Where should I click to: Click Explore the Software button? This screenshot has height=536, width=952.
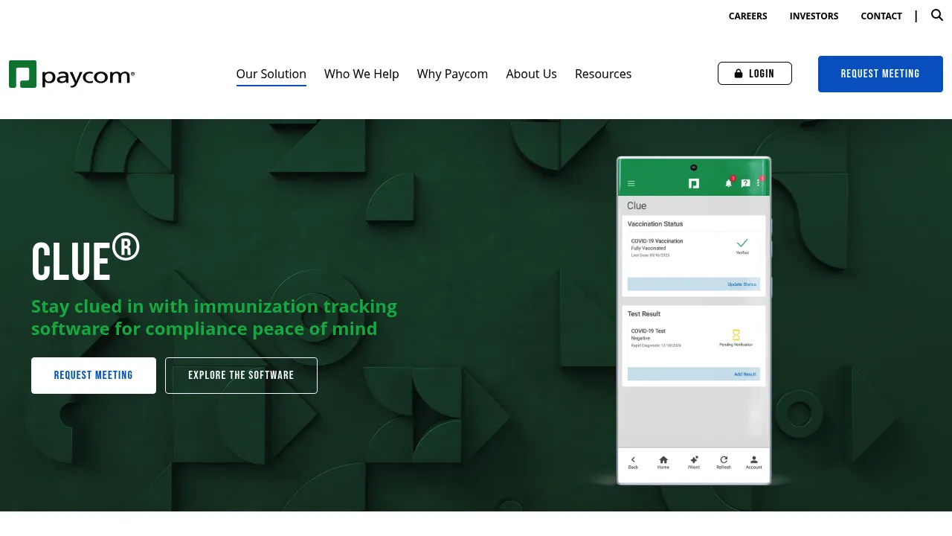(241, 375)
